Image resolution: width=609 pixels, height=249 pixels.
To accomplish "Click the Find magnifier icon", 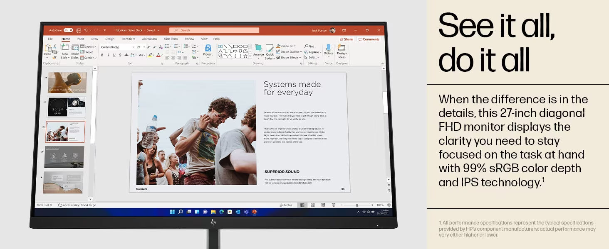I will 307,46.
